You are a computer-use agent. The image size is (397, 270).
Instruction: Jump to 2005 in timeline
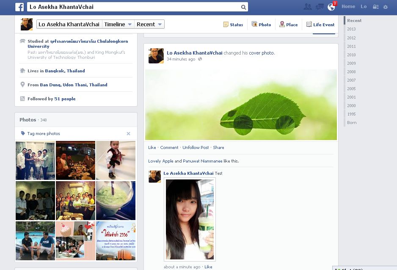tap(351, 89)
